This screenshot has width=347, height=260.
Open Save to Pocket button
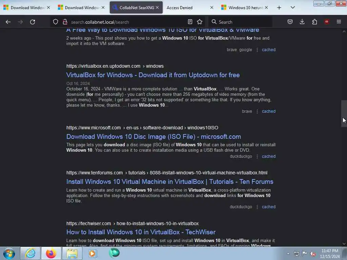coord(290,22)
